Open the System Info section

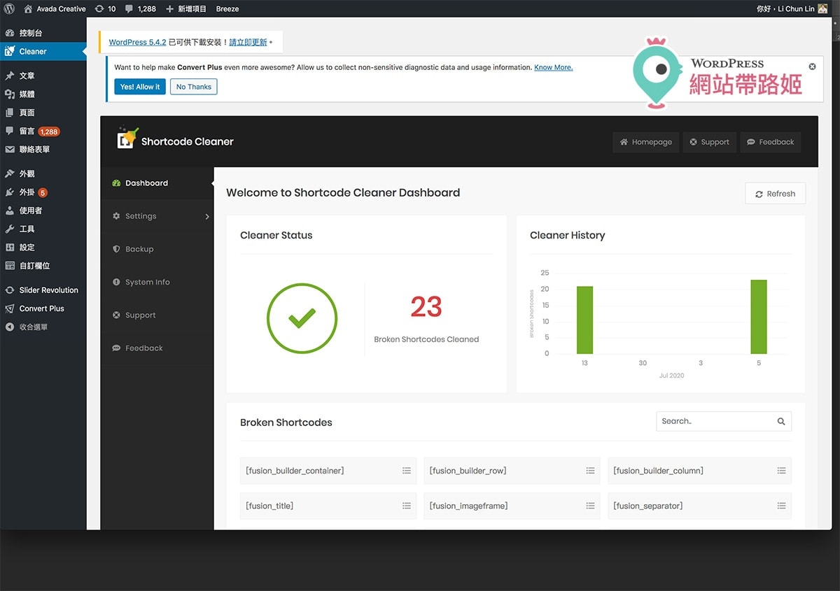157,282
